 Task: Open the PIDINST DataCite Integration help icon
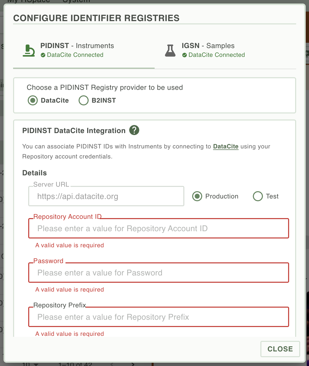click(x=134, y=130)
